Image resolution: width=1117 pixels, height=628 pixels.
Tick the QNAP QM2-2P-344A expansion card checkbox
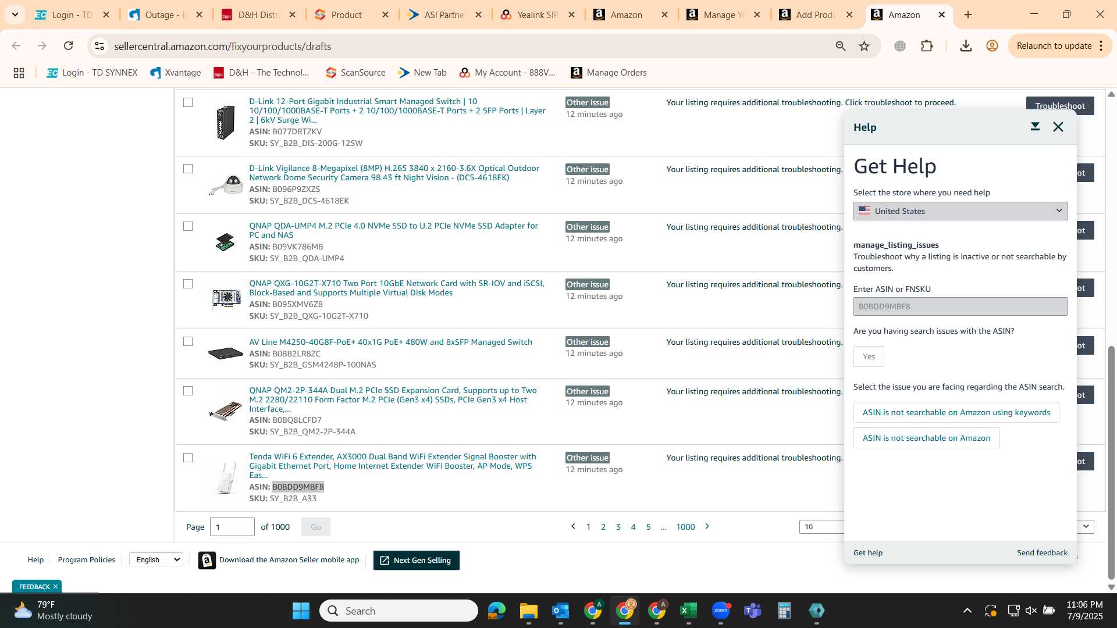click(188, 391)
